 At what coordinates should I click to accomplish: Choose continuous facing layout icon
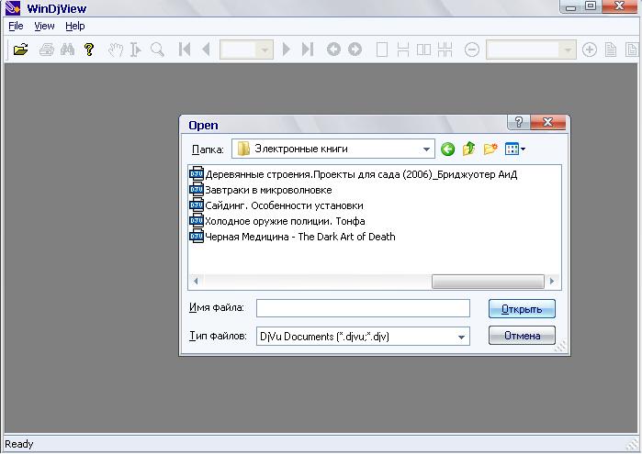pyautogui.click(x=445, y=50)
